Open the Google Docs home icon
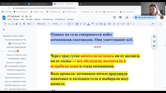Image resolution: width=166 pixels, height=93 pixels. pos(4,18)
